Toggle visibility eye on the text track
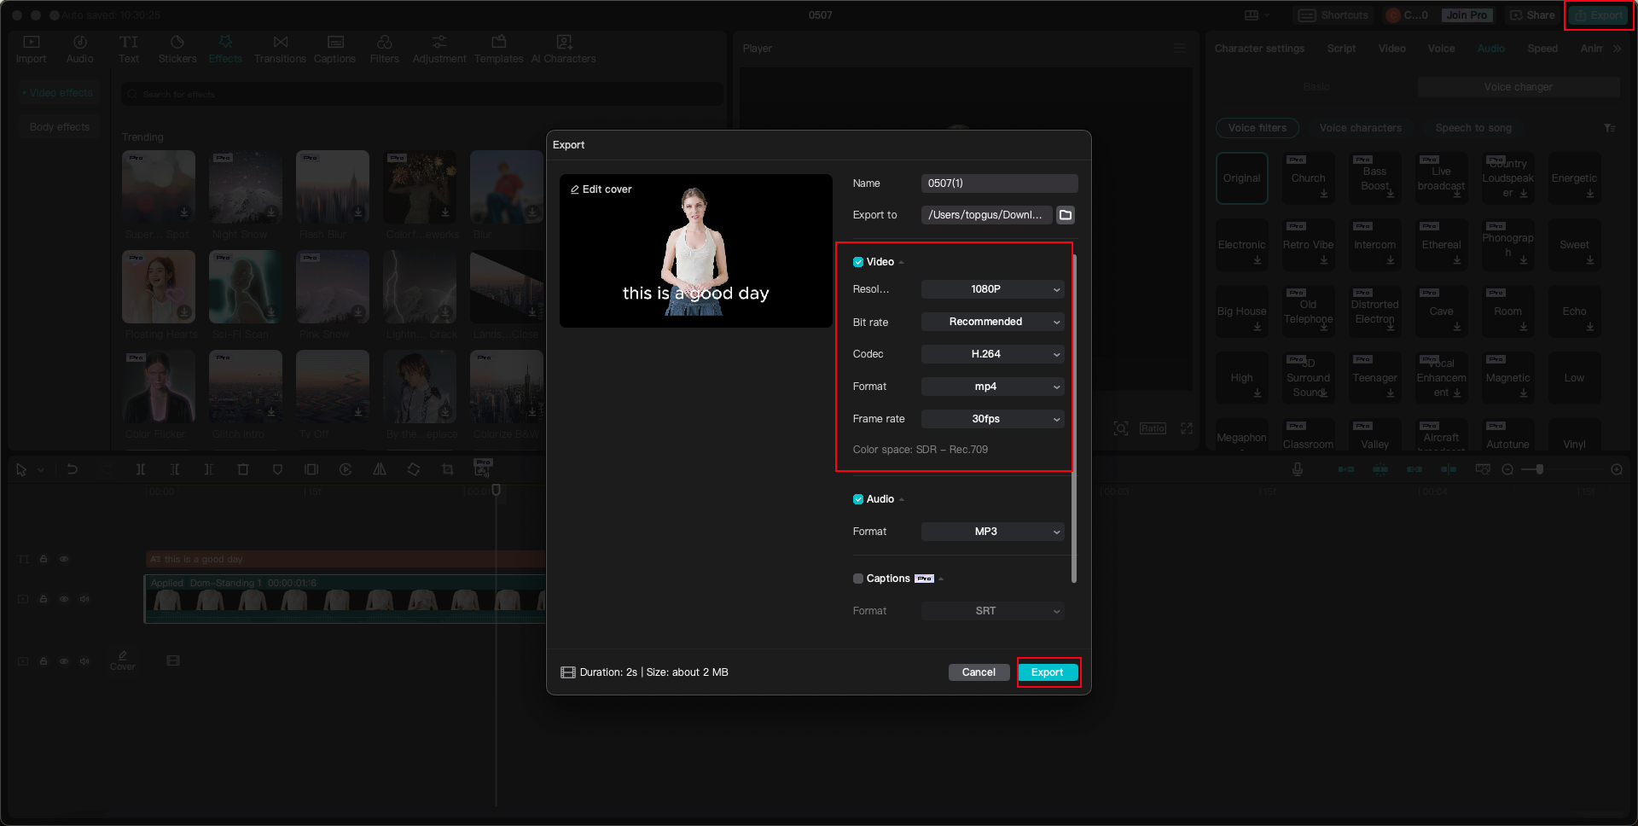1638x826 pixels. click(64, 559)
